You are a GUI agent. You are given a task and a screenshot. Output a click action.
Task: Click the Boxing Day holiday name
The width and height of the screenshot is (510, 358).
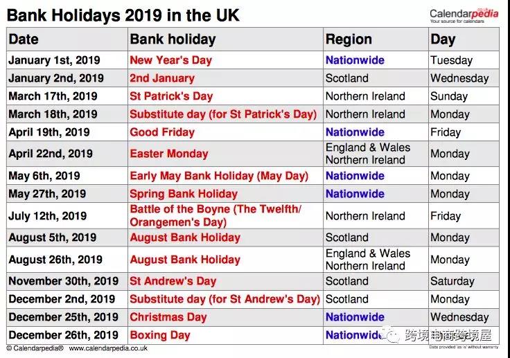(x=159, y=335)
